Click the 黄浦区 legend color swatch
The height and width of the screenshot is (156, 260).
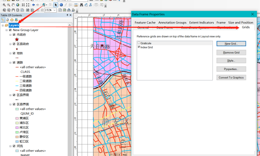tap(17, 118)
